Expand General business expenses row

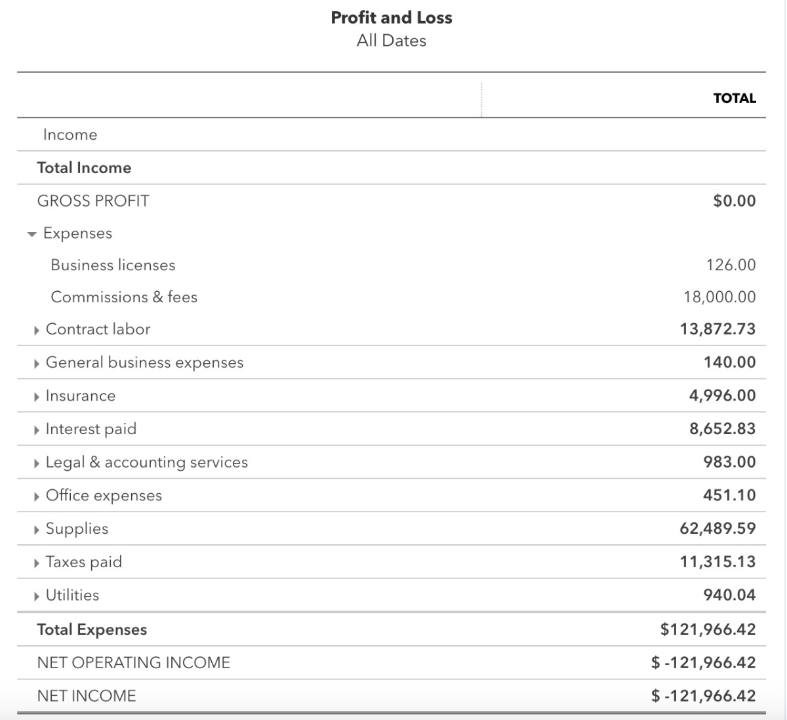click(37, 363)
